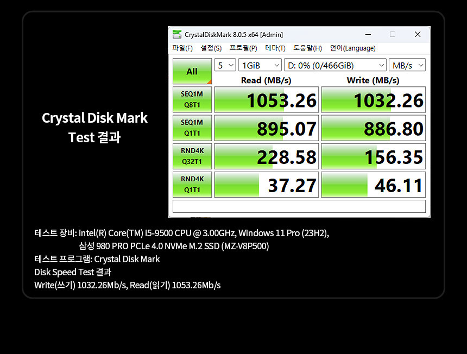Open the test count dropdown showing 5

(x=225, y=65)
